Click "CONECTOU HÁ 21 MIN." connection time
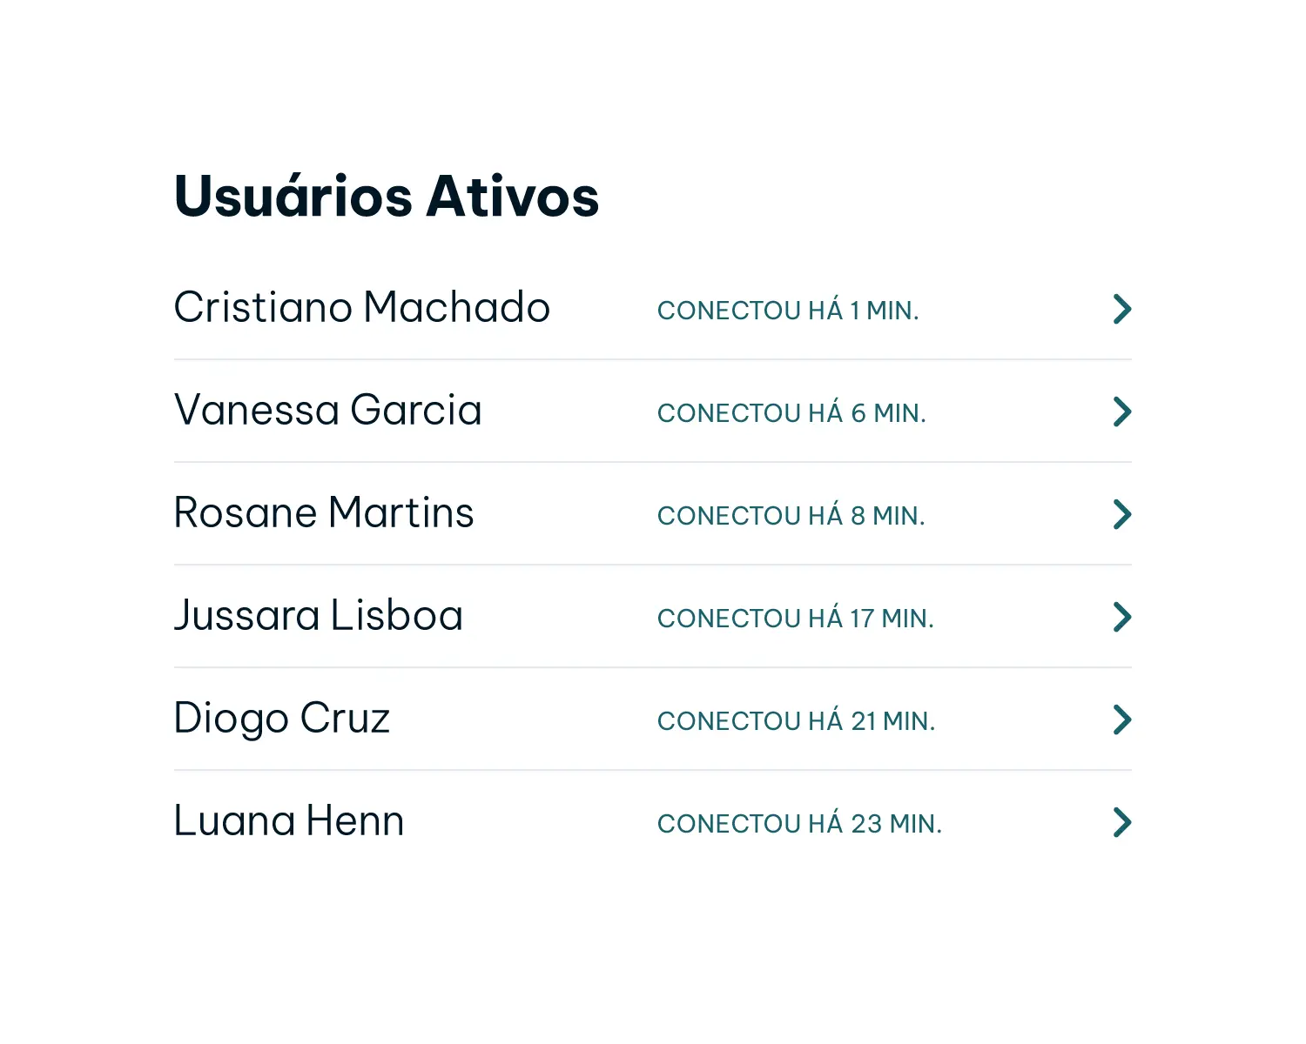 click(x=796, y=721)
